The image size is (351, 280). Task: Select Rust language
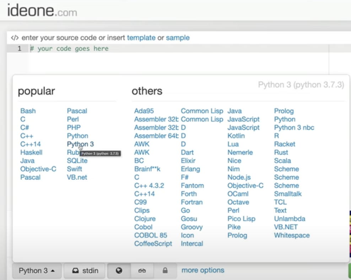click(281, 152)
